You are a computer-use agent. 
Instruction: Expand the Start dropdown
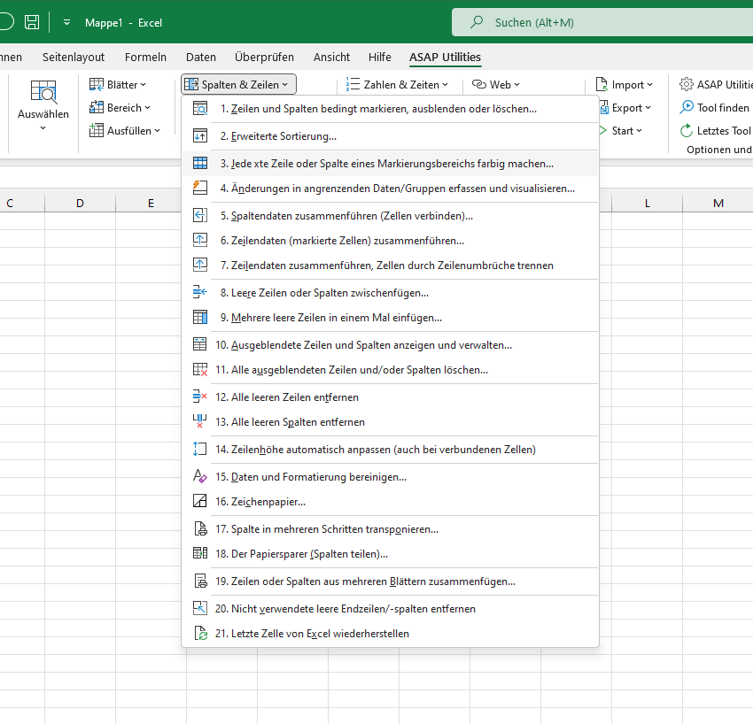(x=620, y=130)
